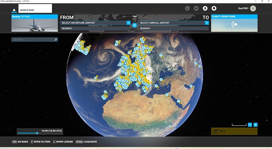Go to the home screen via house icon
Image resolution: width=272 pixels, height=149 pixels.
click(x=14, y=10)
